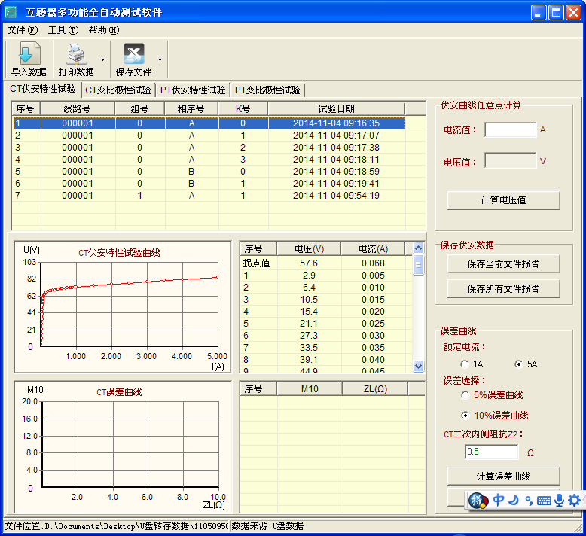586x536 pixels.
Task: Click the 导入数据 import data icon
Action: [x=29, y=53]
